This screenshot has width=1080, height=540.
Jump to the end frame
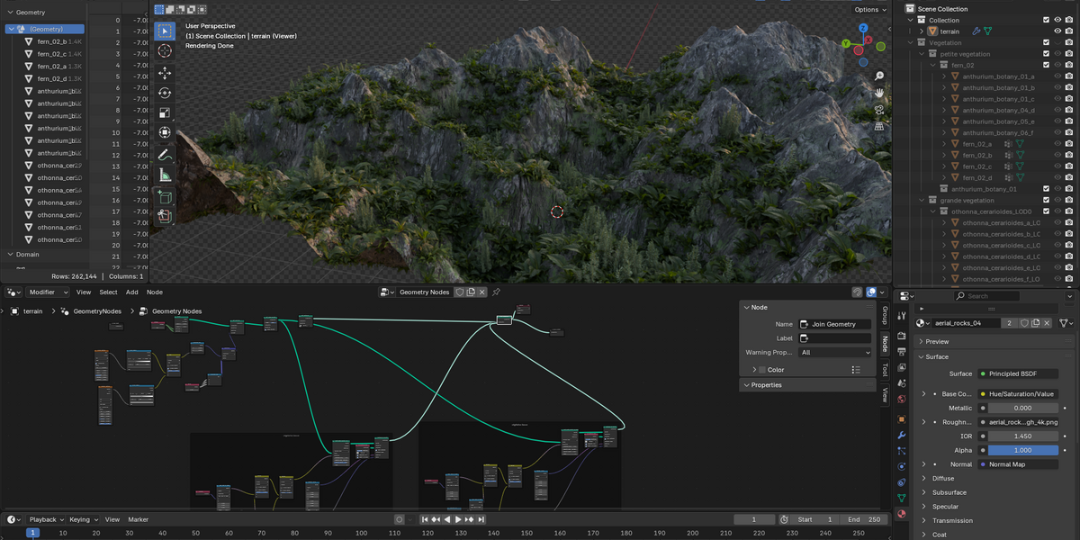tap(481, 519)
